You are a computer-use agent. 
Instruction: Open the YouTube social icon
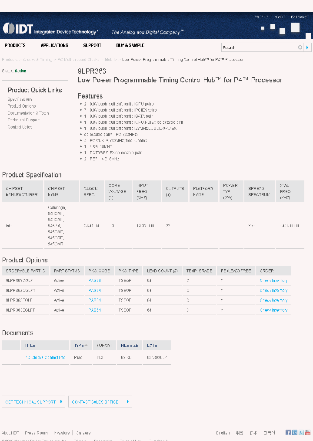[x=307, y=432]
